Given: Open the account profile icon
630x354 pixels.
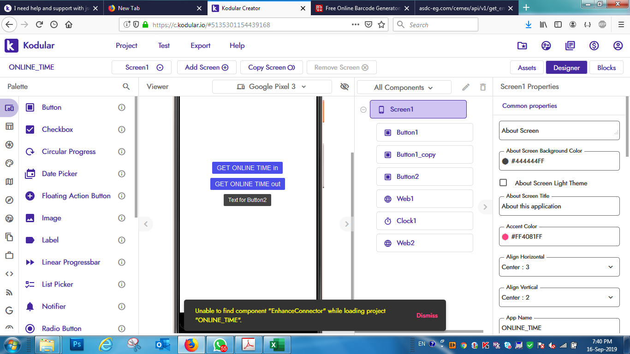Looking at the screenshot, I should tap(618, 46).
